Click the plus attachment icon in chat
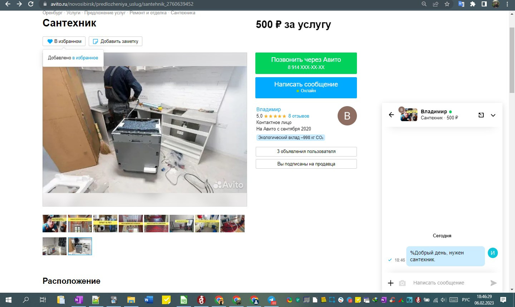 click(x=391, y=283)
